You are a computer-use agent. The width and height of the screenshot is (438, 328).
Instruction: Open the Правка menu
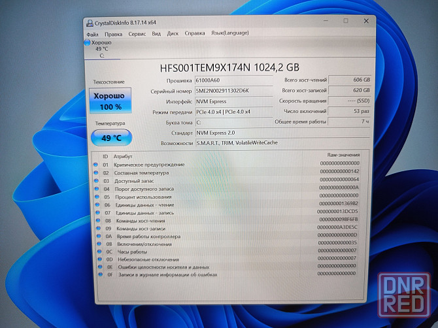(113, 34)
